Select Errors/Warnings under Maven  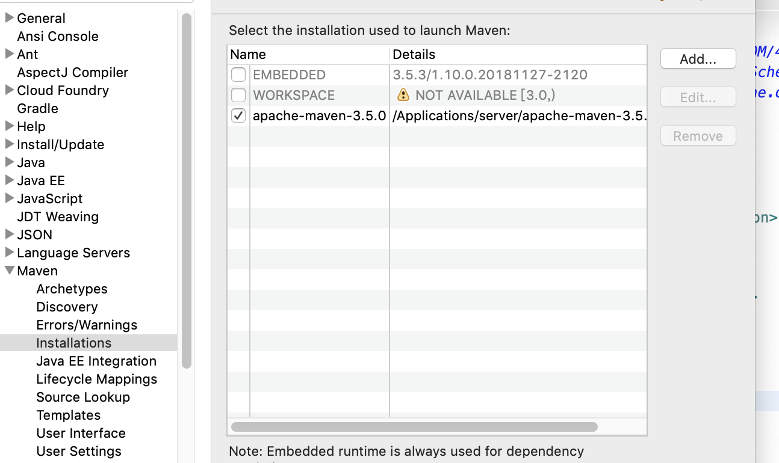87,325
